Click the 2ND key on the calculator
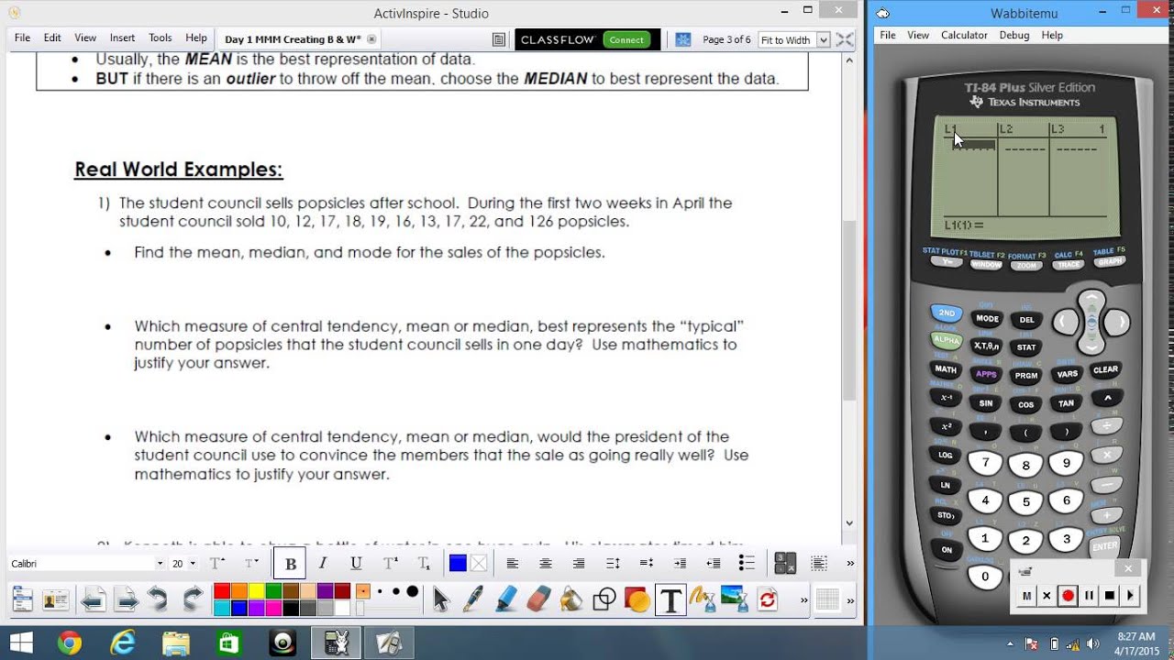Screen dimensions: 1174x660 [x=947, y=313]
